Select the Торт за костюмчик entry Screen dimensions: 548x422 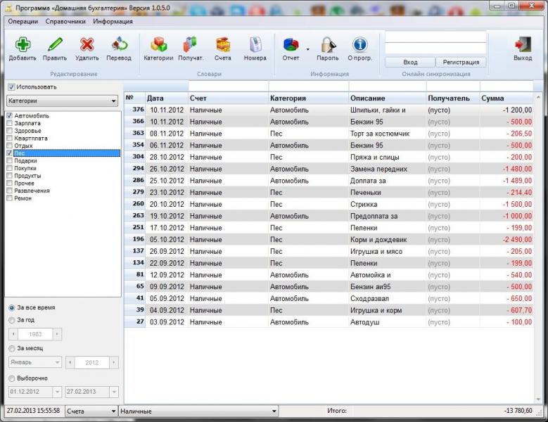329,134
